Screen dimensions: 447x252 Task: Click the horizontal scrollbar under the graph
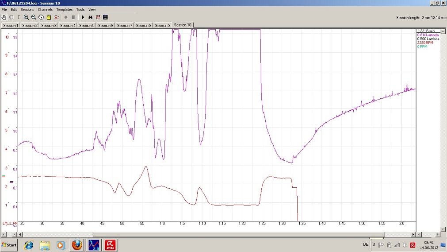point(239,235)
